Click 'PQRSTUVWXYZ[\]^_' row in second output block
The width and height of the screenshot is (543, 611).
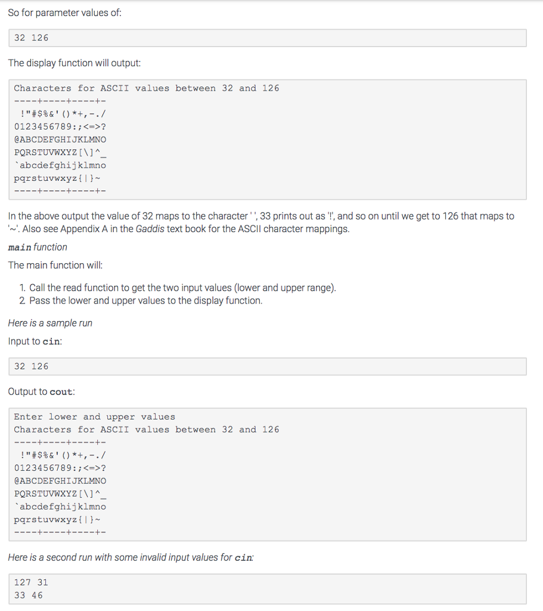60,493
